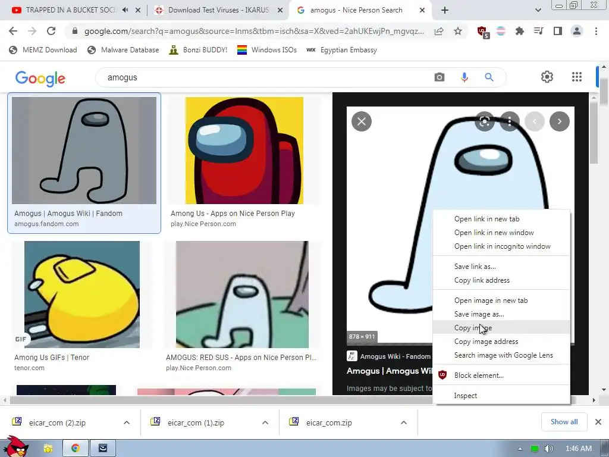Screen dimensions: 609x457
Task: Select the yellow Among Us GIF thumbnail
Action: pos(82,294)
